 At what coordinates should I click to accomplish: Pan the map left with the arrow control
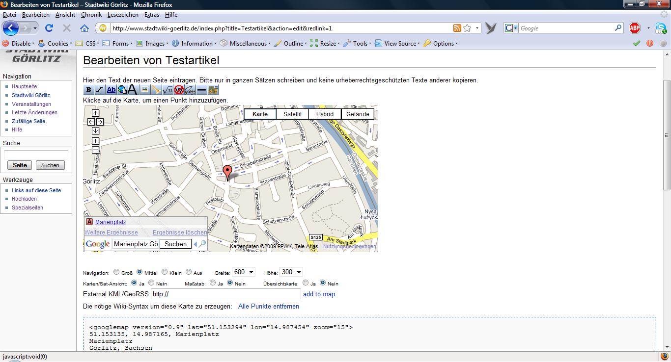(91, 122)
